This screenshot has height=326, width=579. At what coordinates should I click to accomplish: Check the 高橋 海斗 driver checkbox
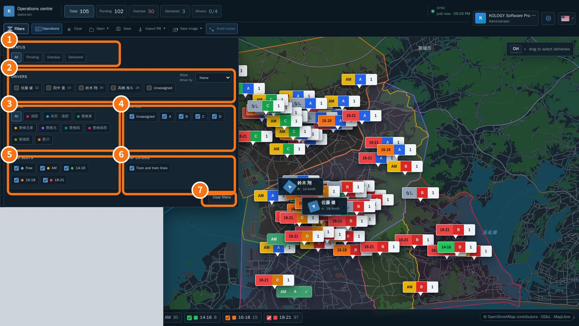pos(113,88)
